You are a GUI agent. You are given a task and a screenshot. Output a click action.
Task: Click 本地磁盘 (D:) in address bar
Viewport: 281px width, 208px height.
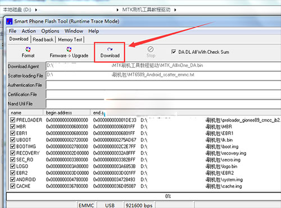pyautogui.click(x=17, y=10)
